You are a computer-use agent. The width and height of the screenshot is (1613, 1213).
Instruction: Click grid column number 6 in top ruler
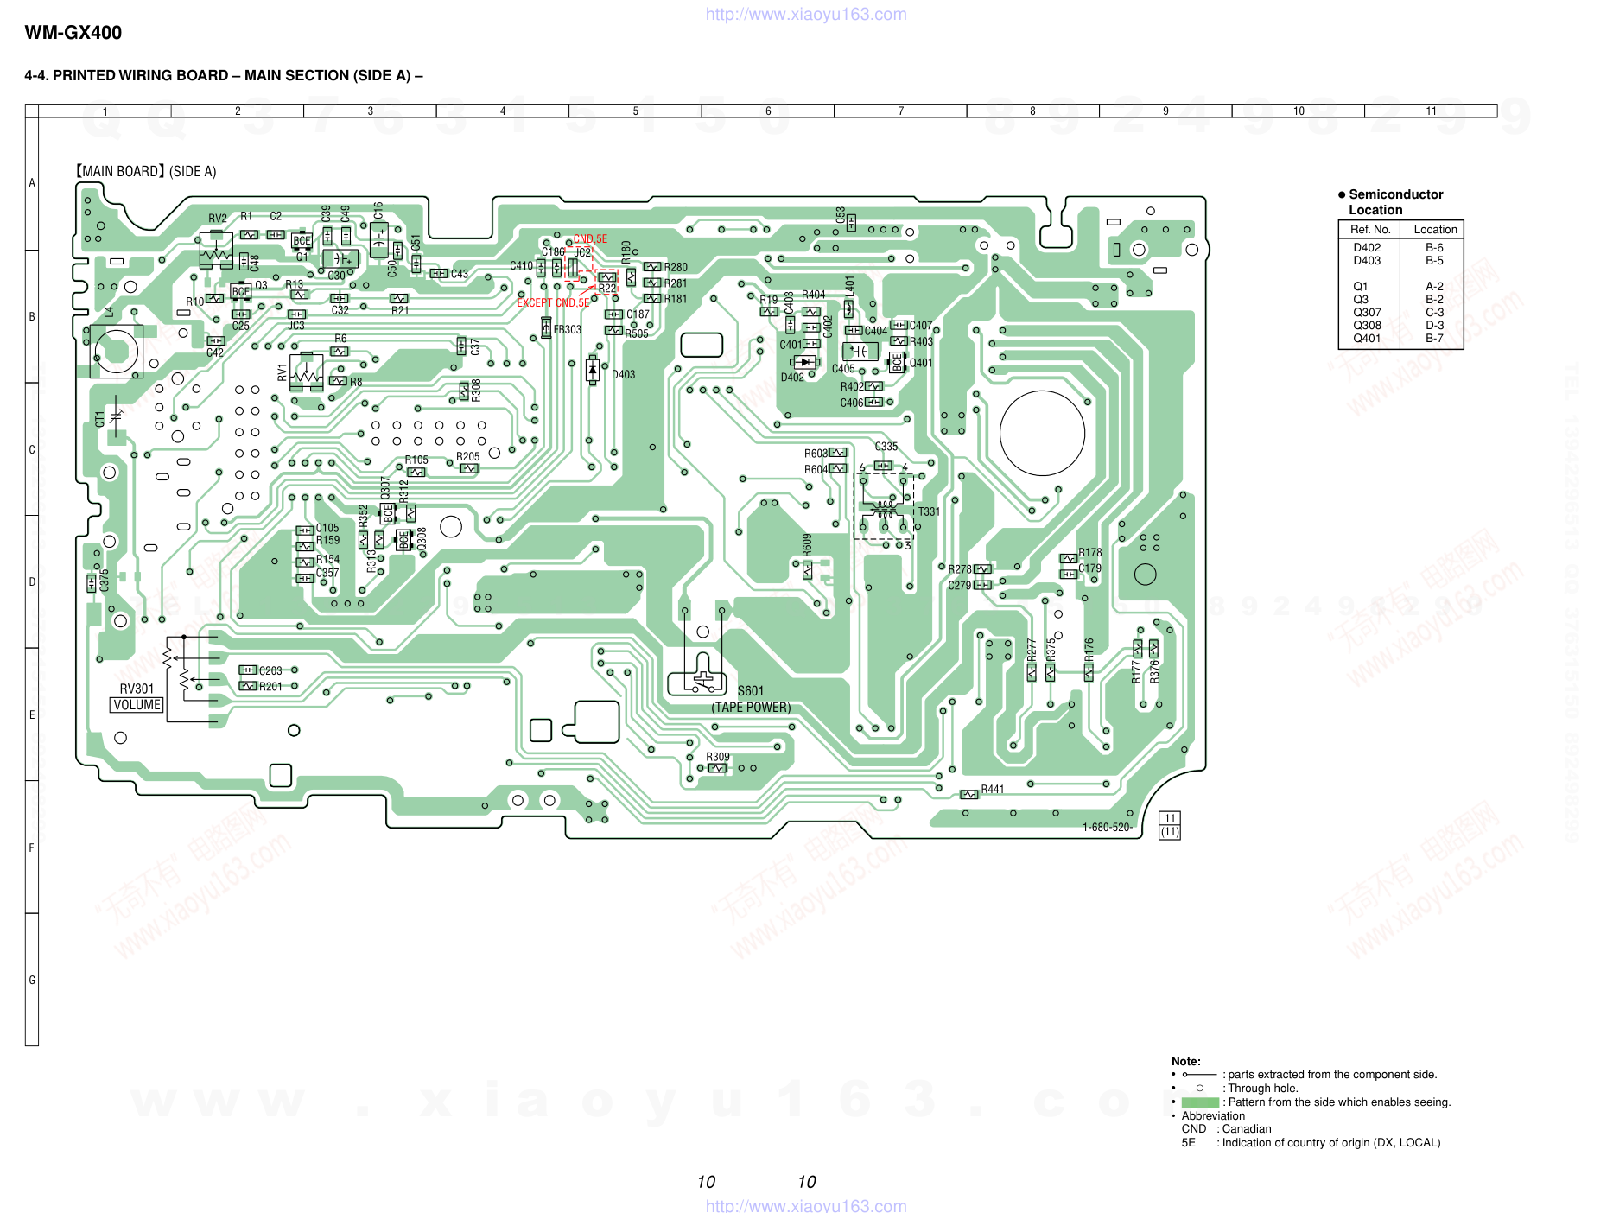point(768,111)
